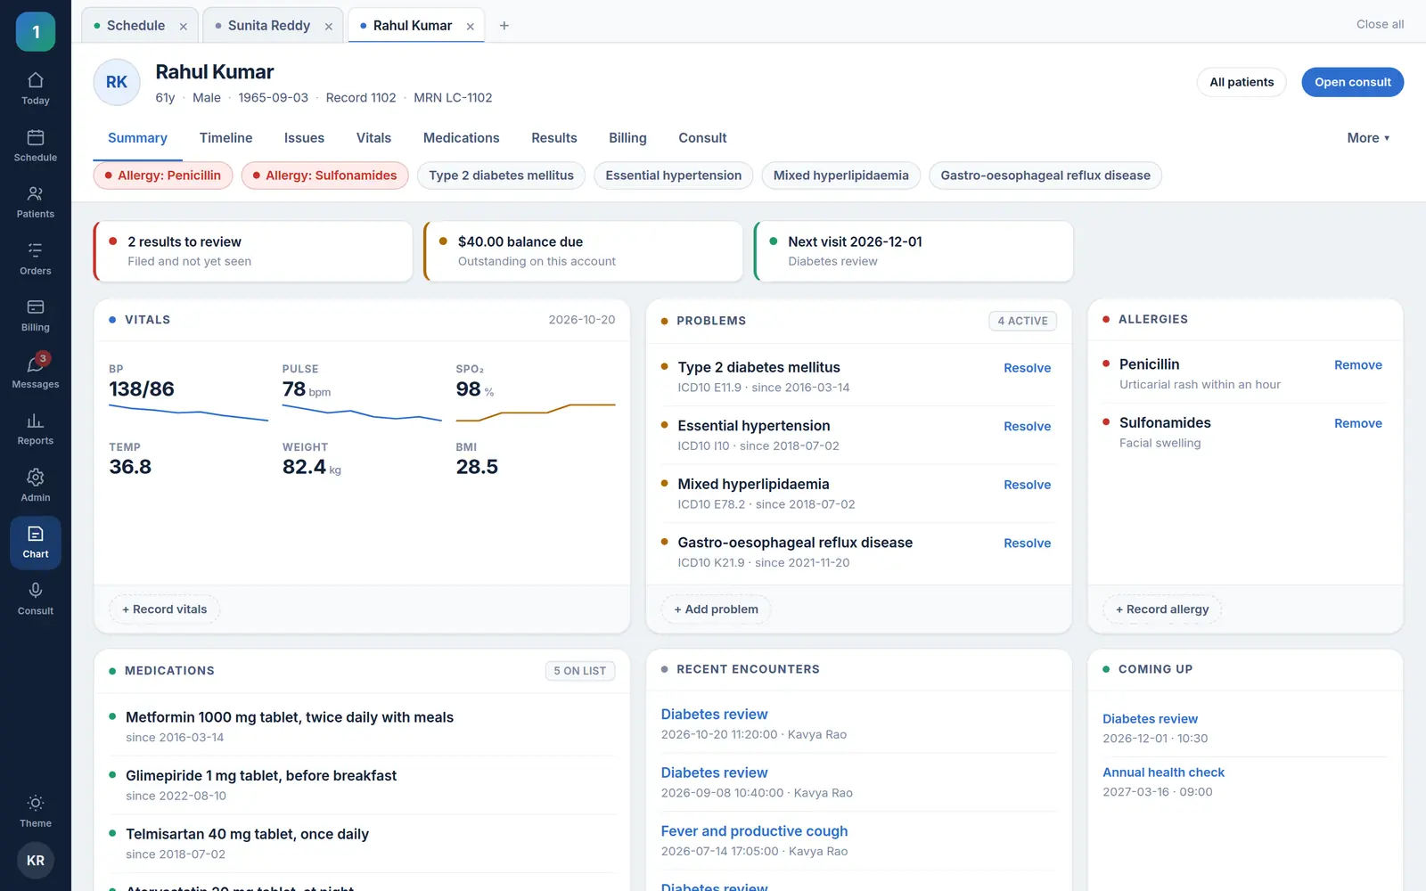Click the Mixed hyperlipidaemia chip
This screenshot has width=1426, height=891.
[x=841, y=176]
